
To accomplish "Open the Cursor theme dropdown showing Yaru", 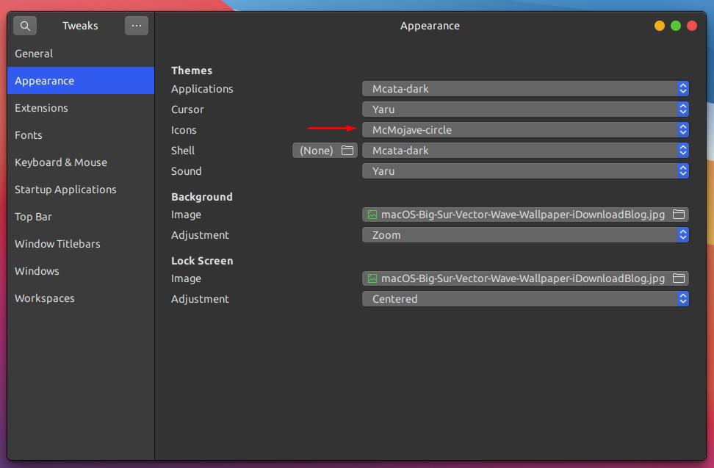I will pyautogui.click(x=525, y=109).
